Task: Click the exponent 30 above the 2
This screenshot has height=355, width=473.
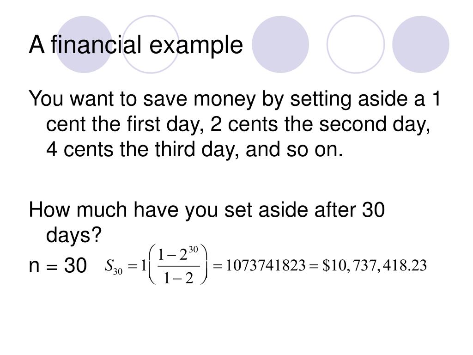Action: tap(193, 249)
